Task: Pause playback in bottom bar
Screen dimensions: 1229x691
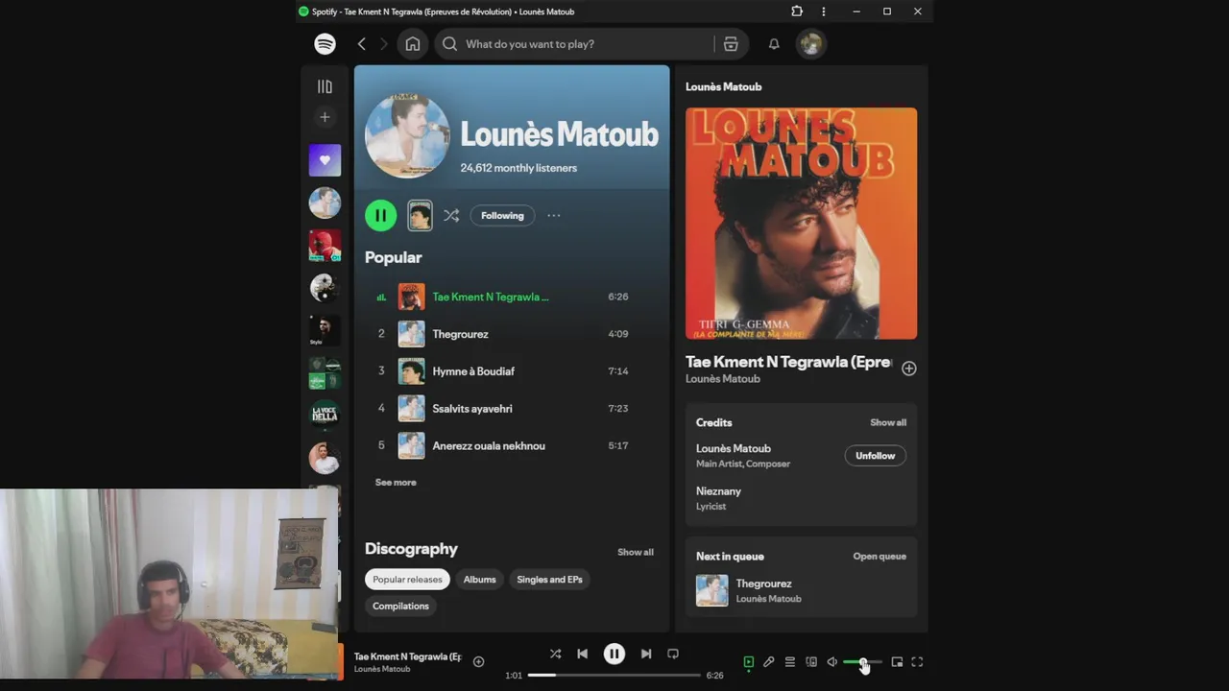Action: [614, 654]
